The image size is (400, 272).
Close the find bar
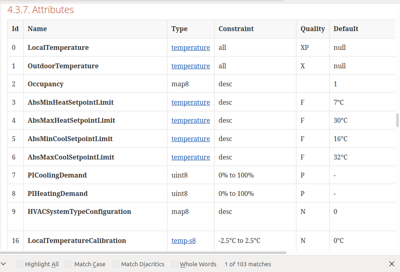point(392,264)
